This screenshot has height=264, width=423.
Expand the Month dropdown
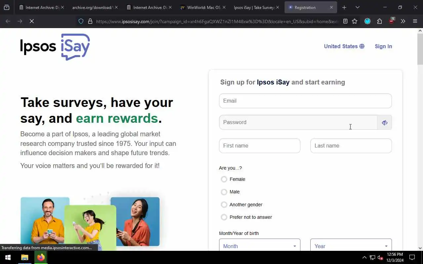pyautogui.click(x=260, y=246)
